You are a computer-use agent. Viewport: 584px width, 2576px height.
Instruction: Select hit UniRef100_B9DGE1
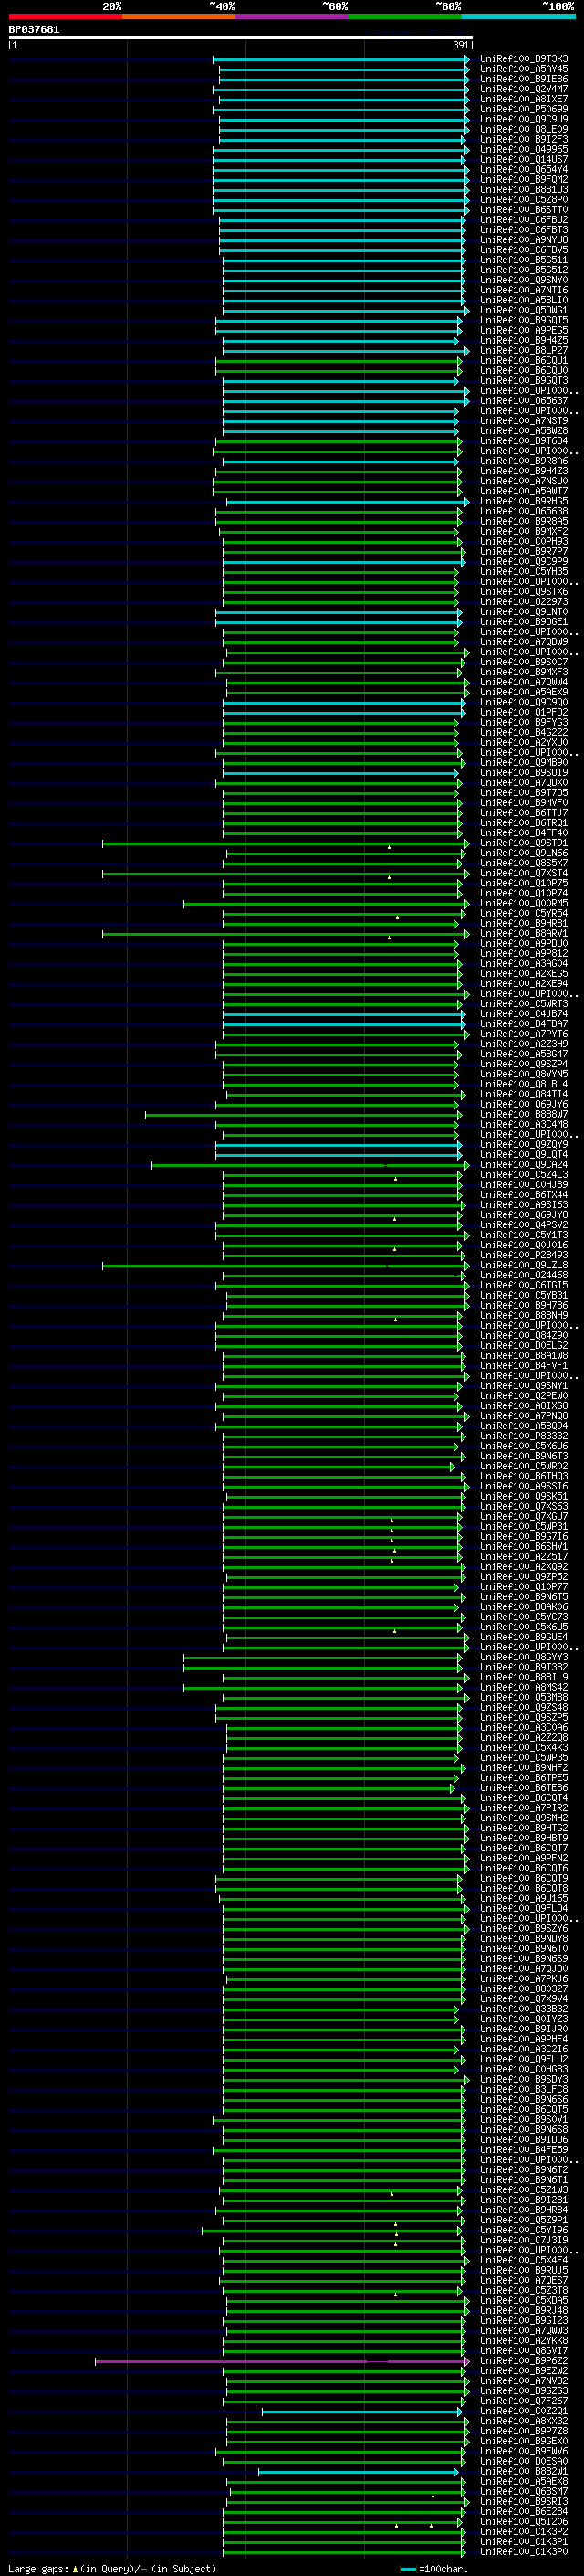coord(524,621)
